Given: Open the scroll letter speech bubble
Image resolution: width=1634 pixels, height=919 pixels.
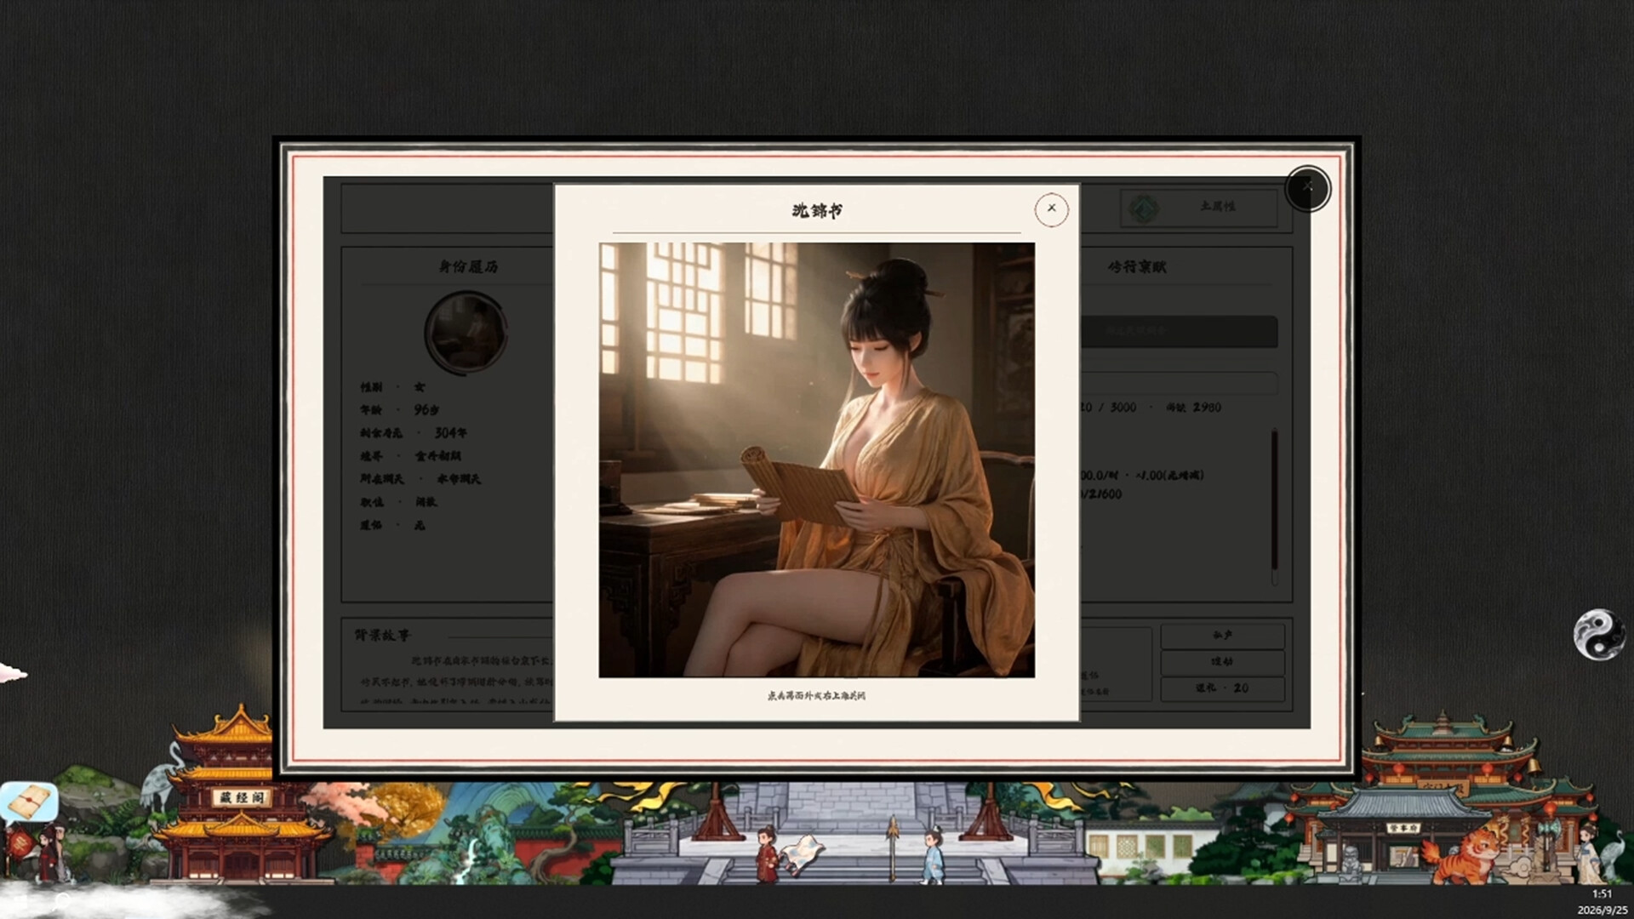Looking at the screenshot, I should pos(30,802).
